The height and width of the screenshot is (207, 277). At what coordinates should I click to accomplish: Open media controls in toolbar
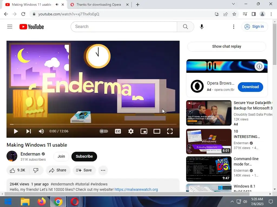[x=245, y=14]
